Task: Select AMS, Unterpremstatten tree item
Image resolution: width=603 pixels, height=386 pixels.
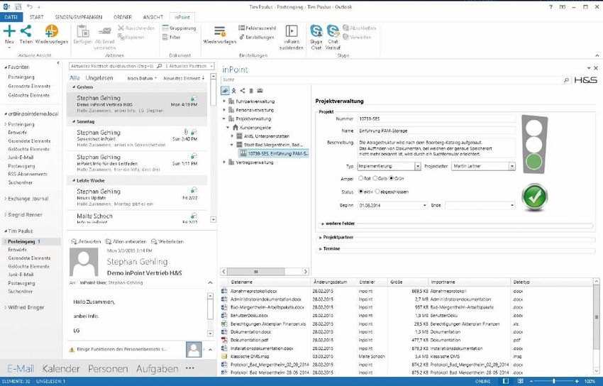Action: [266, 136]
